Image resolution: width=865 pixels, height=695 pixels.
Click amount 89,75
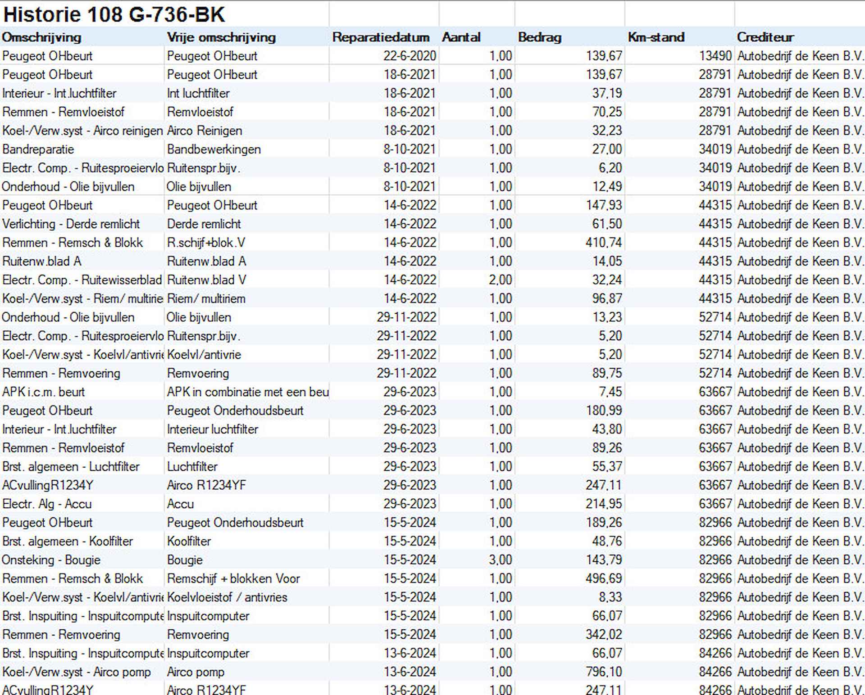(x=607, y=373)
